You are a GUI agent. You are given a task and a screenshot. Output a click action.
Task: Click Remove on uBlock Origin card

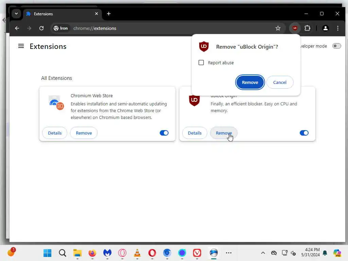click(x=224, y=133)
